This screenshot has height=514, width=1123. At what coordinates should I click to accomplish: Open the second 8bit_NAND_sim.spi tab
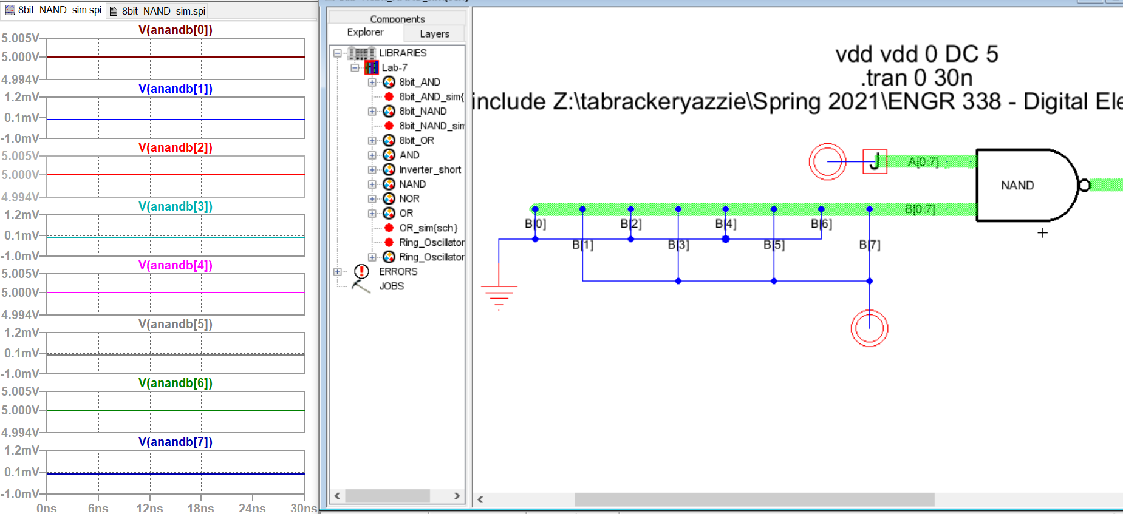(158, 11)
